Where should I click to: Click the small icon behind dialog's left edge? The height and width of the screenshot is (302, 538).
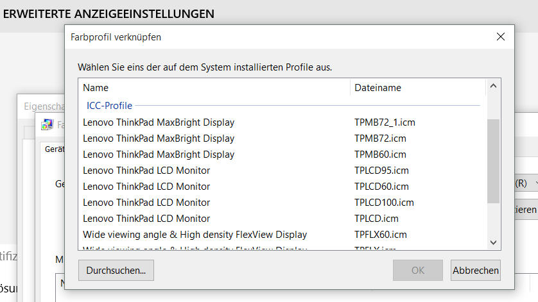coord(47,124)
